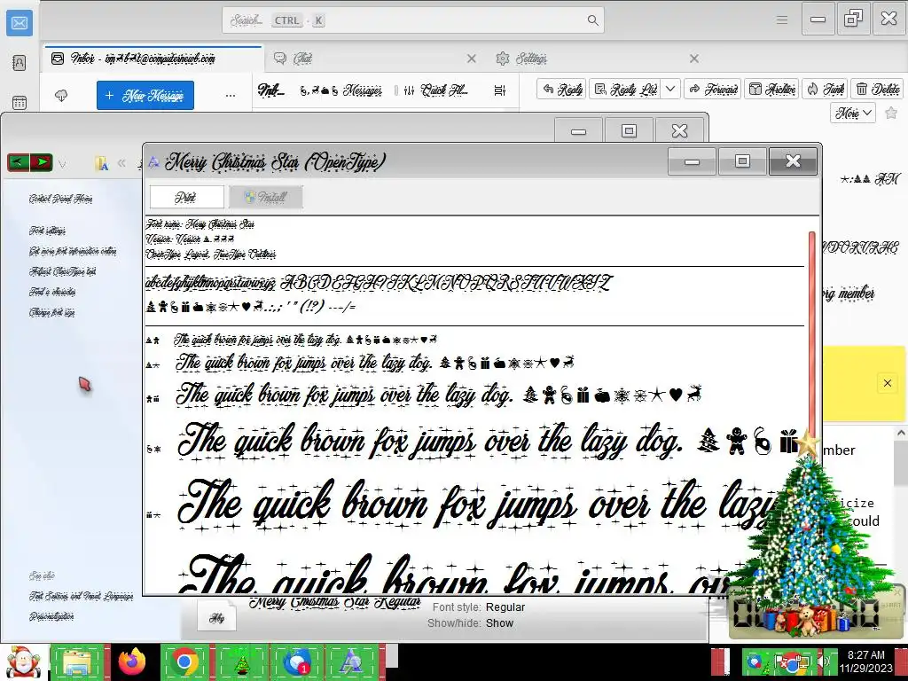Expand the Reply List dropdown arrow
Screen dimensions: 908x681
(670, 90)
